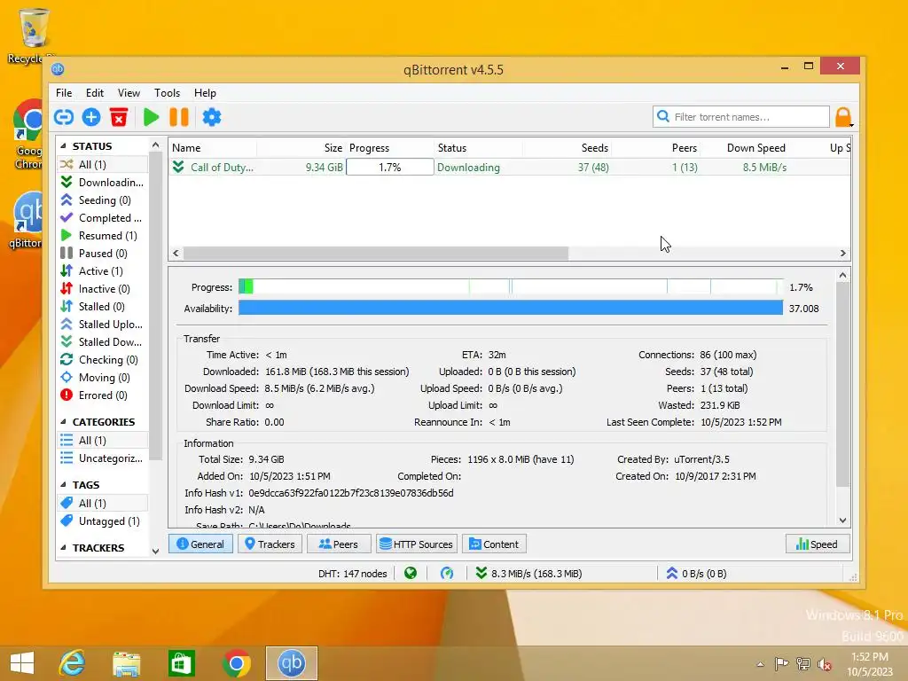Viewport: 908px width, 681px height.
Task: Select the Active (1) filter
Action: click(x=103, y=271)
